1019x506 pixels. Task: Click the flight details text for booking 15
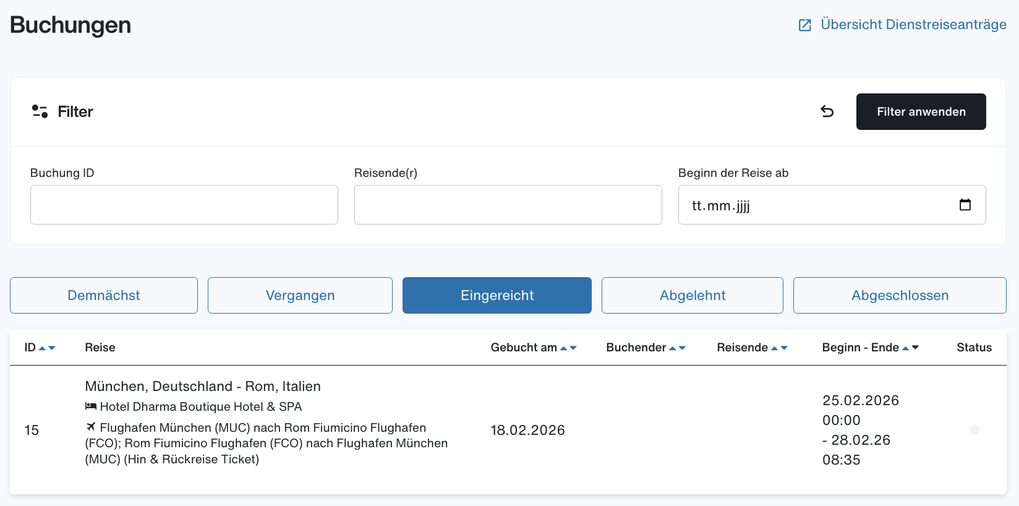[x=266, y=444]
